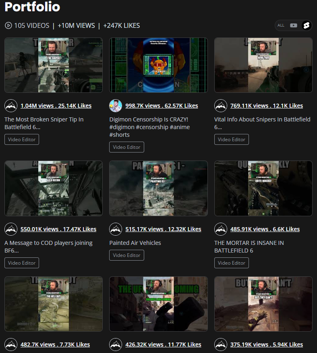Click mountain avatar next to 769.11K views

[x=221, y=106]
